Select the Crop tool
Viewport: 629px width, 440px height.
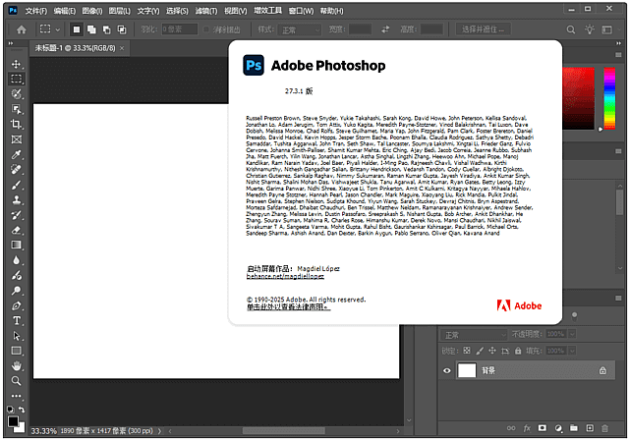(x=16, y=124)
